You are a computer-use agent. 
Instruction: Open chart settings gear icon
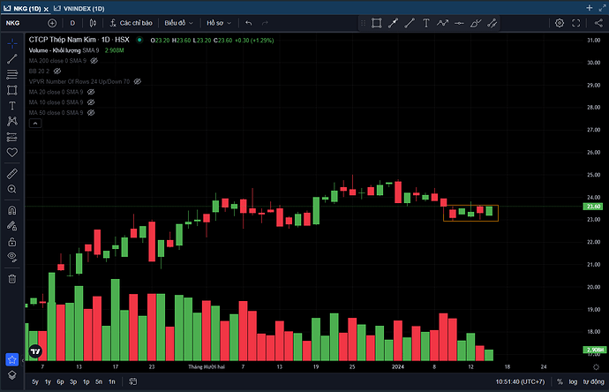(x=560, y=23)
